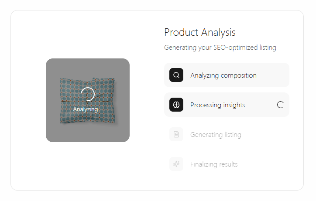Click the Analyzing... text on image overlay
Image resolution: width=316 pixels, height=201 pixels.
pos(88,109)
